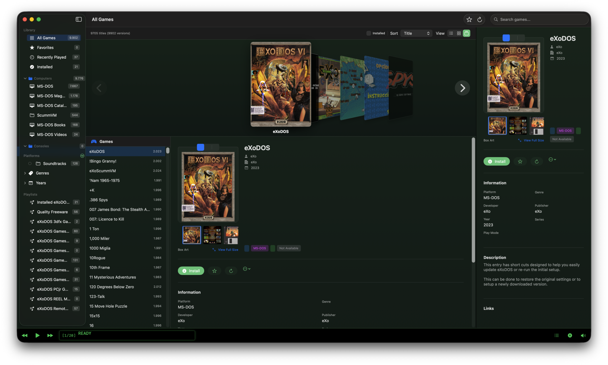Open the Favorites section in the sidebar
Screen dimensions: 608x365
click(45, 47)
